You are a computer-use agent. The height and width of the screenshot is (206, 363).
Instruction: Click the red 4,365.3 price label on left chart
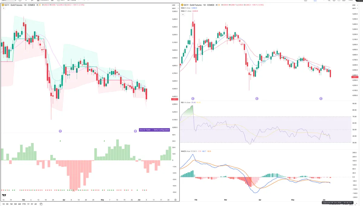[x=175, y=99]
